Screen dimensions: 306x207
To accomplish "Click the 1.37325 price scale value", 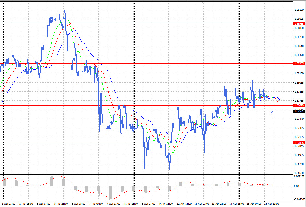I will 299,128.
